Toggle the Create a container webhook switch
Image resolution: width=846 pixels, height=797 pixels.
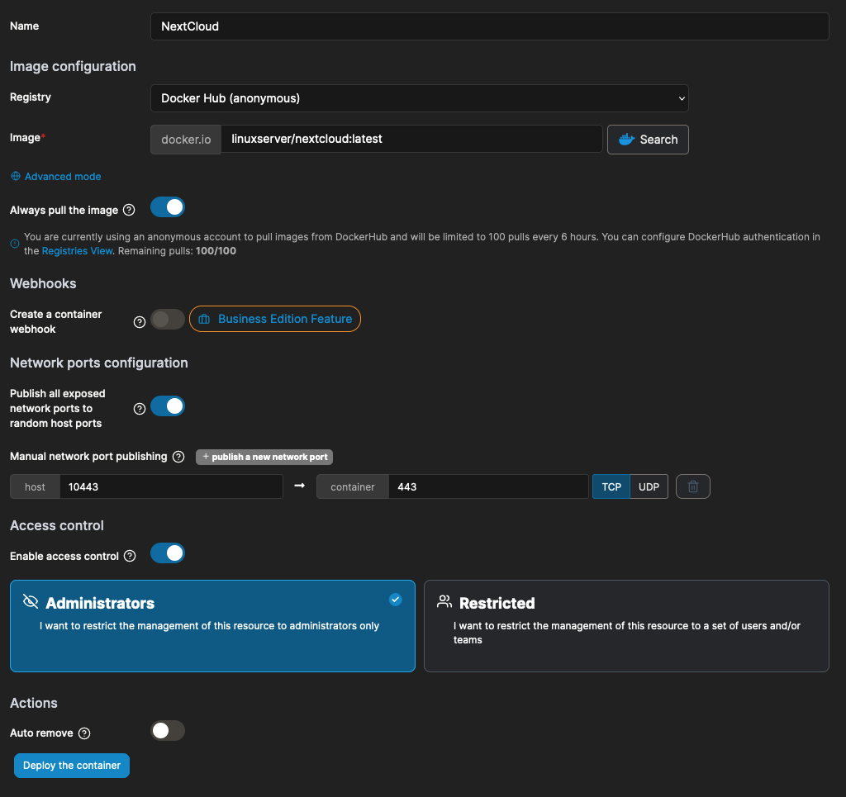167,320
